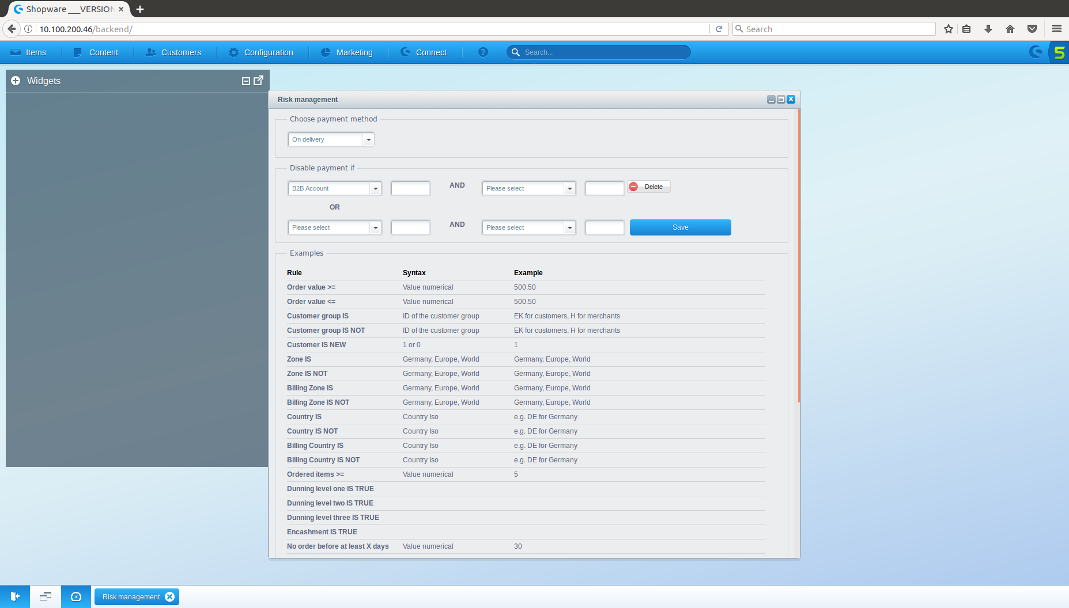
Task: Click the plus icon beside Widgets
Action: 16,81
